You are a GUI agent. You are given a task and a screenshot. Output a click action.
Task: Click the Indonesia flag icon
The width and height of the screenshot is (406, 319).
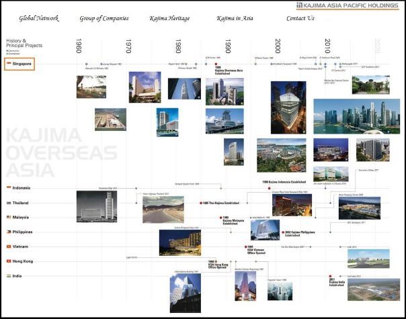pyautogui.click(x=9, y=188)
